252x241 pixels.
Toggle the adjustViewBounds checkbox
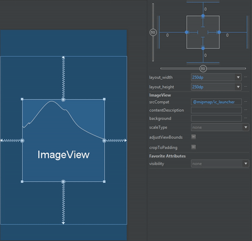click(194, 137)
